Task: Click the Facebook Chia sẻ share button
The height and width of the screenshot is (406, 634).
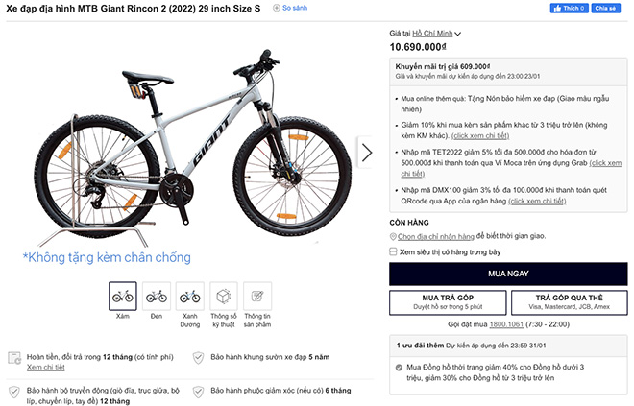Action: (604, 8)
